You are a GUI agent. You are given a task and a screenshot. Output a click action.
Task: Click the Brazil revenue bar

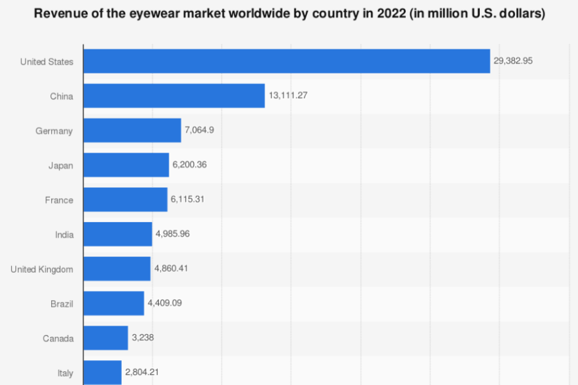[113, 303]
